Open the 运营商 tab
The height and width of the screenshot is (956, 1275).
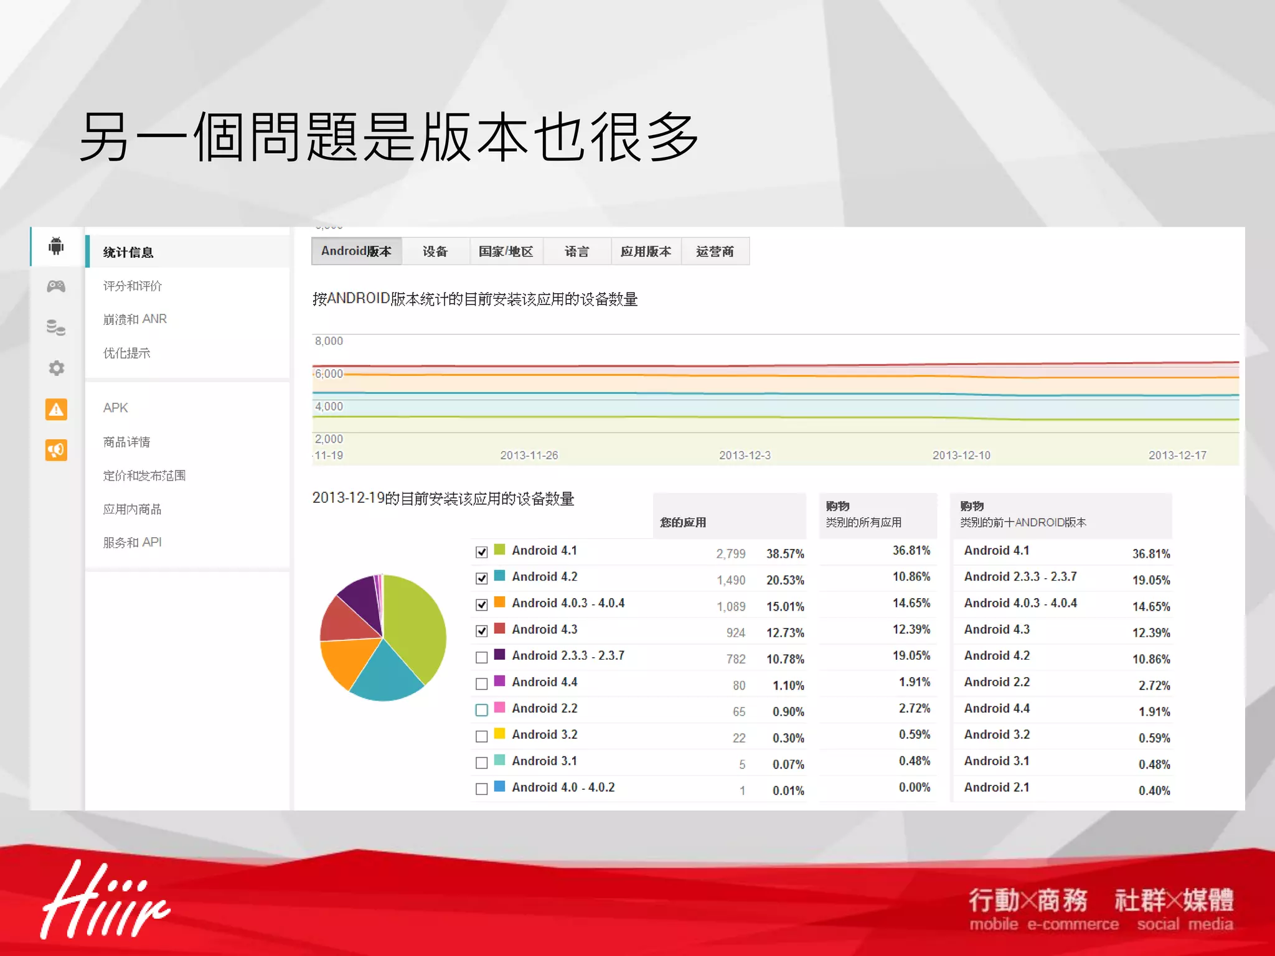click(x=714, y=251)
